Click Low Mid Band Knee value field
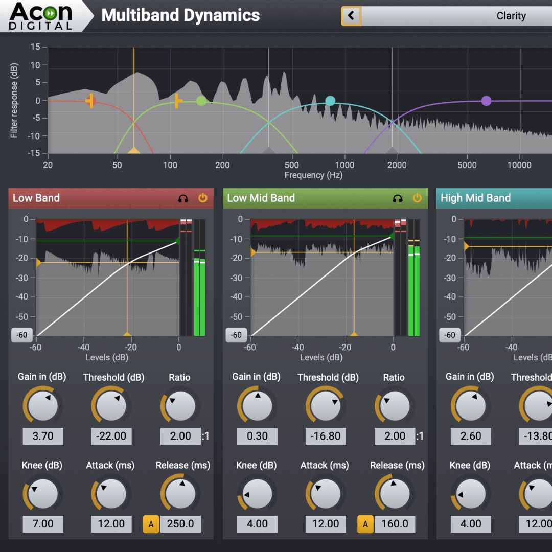This screenshot has width=552, height=552. point(257,524)
